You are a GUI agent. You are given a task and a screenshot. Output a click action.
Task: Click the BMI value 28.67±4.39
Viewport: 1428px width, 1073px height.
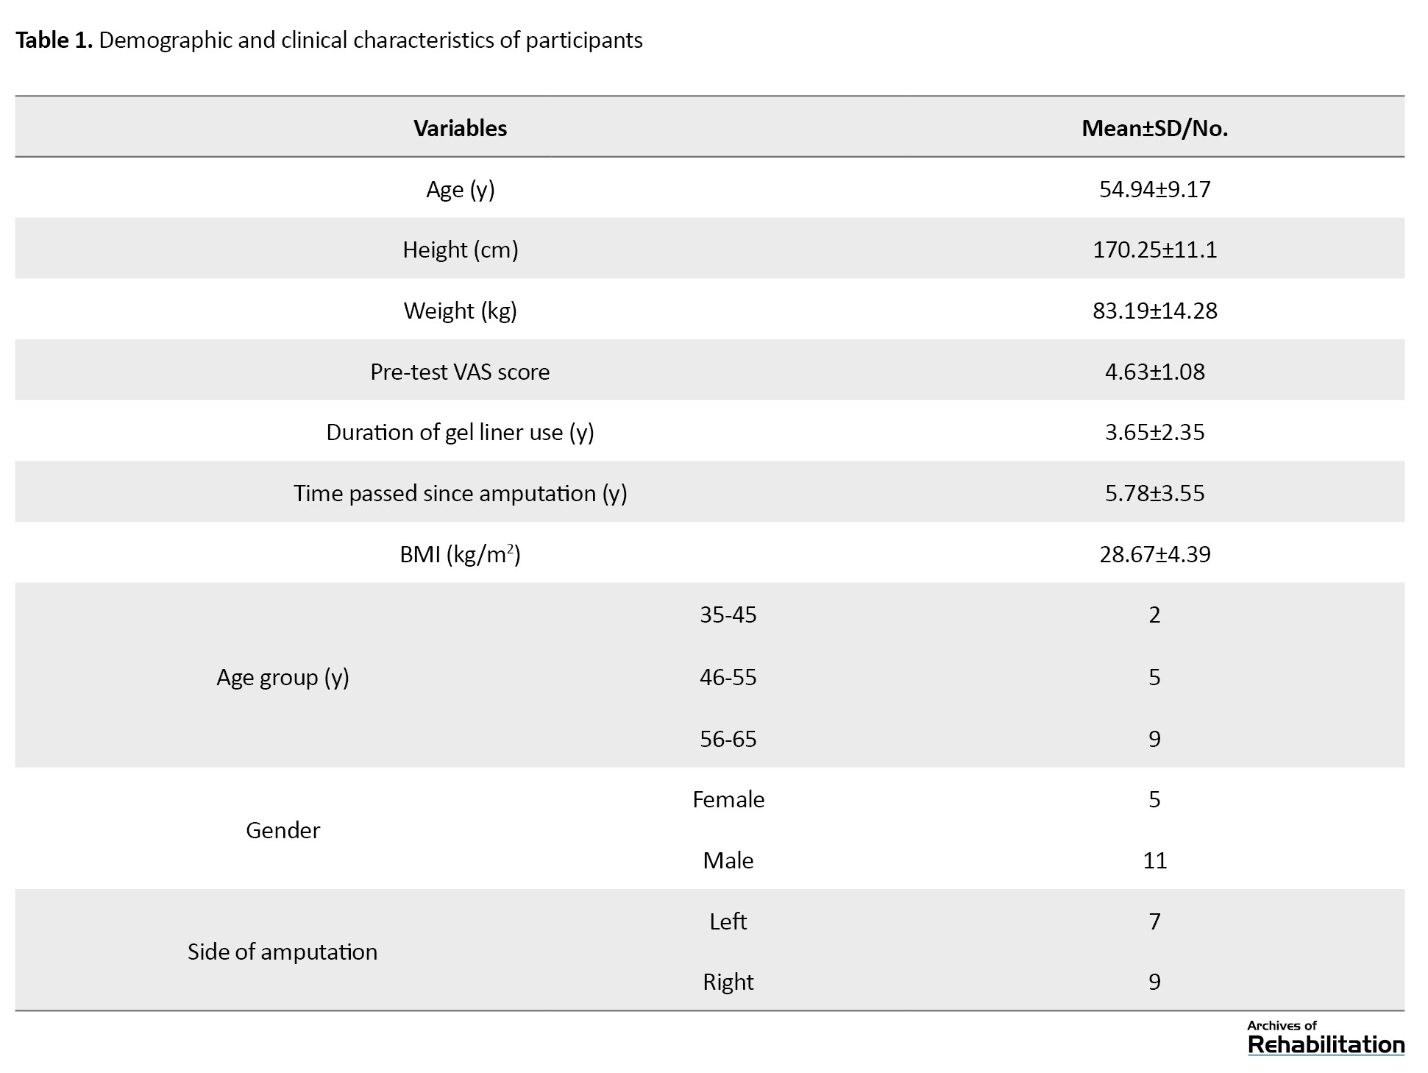click(x=1154, y=554)
